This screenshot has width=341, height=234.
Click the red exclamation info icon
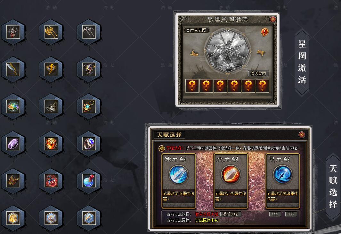(x=264, y=32)
